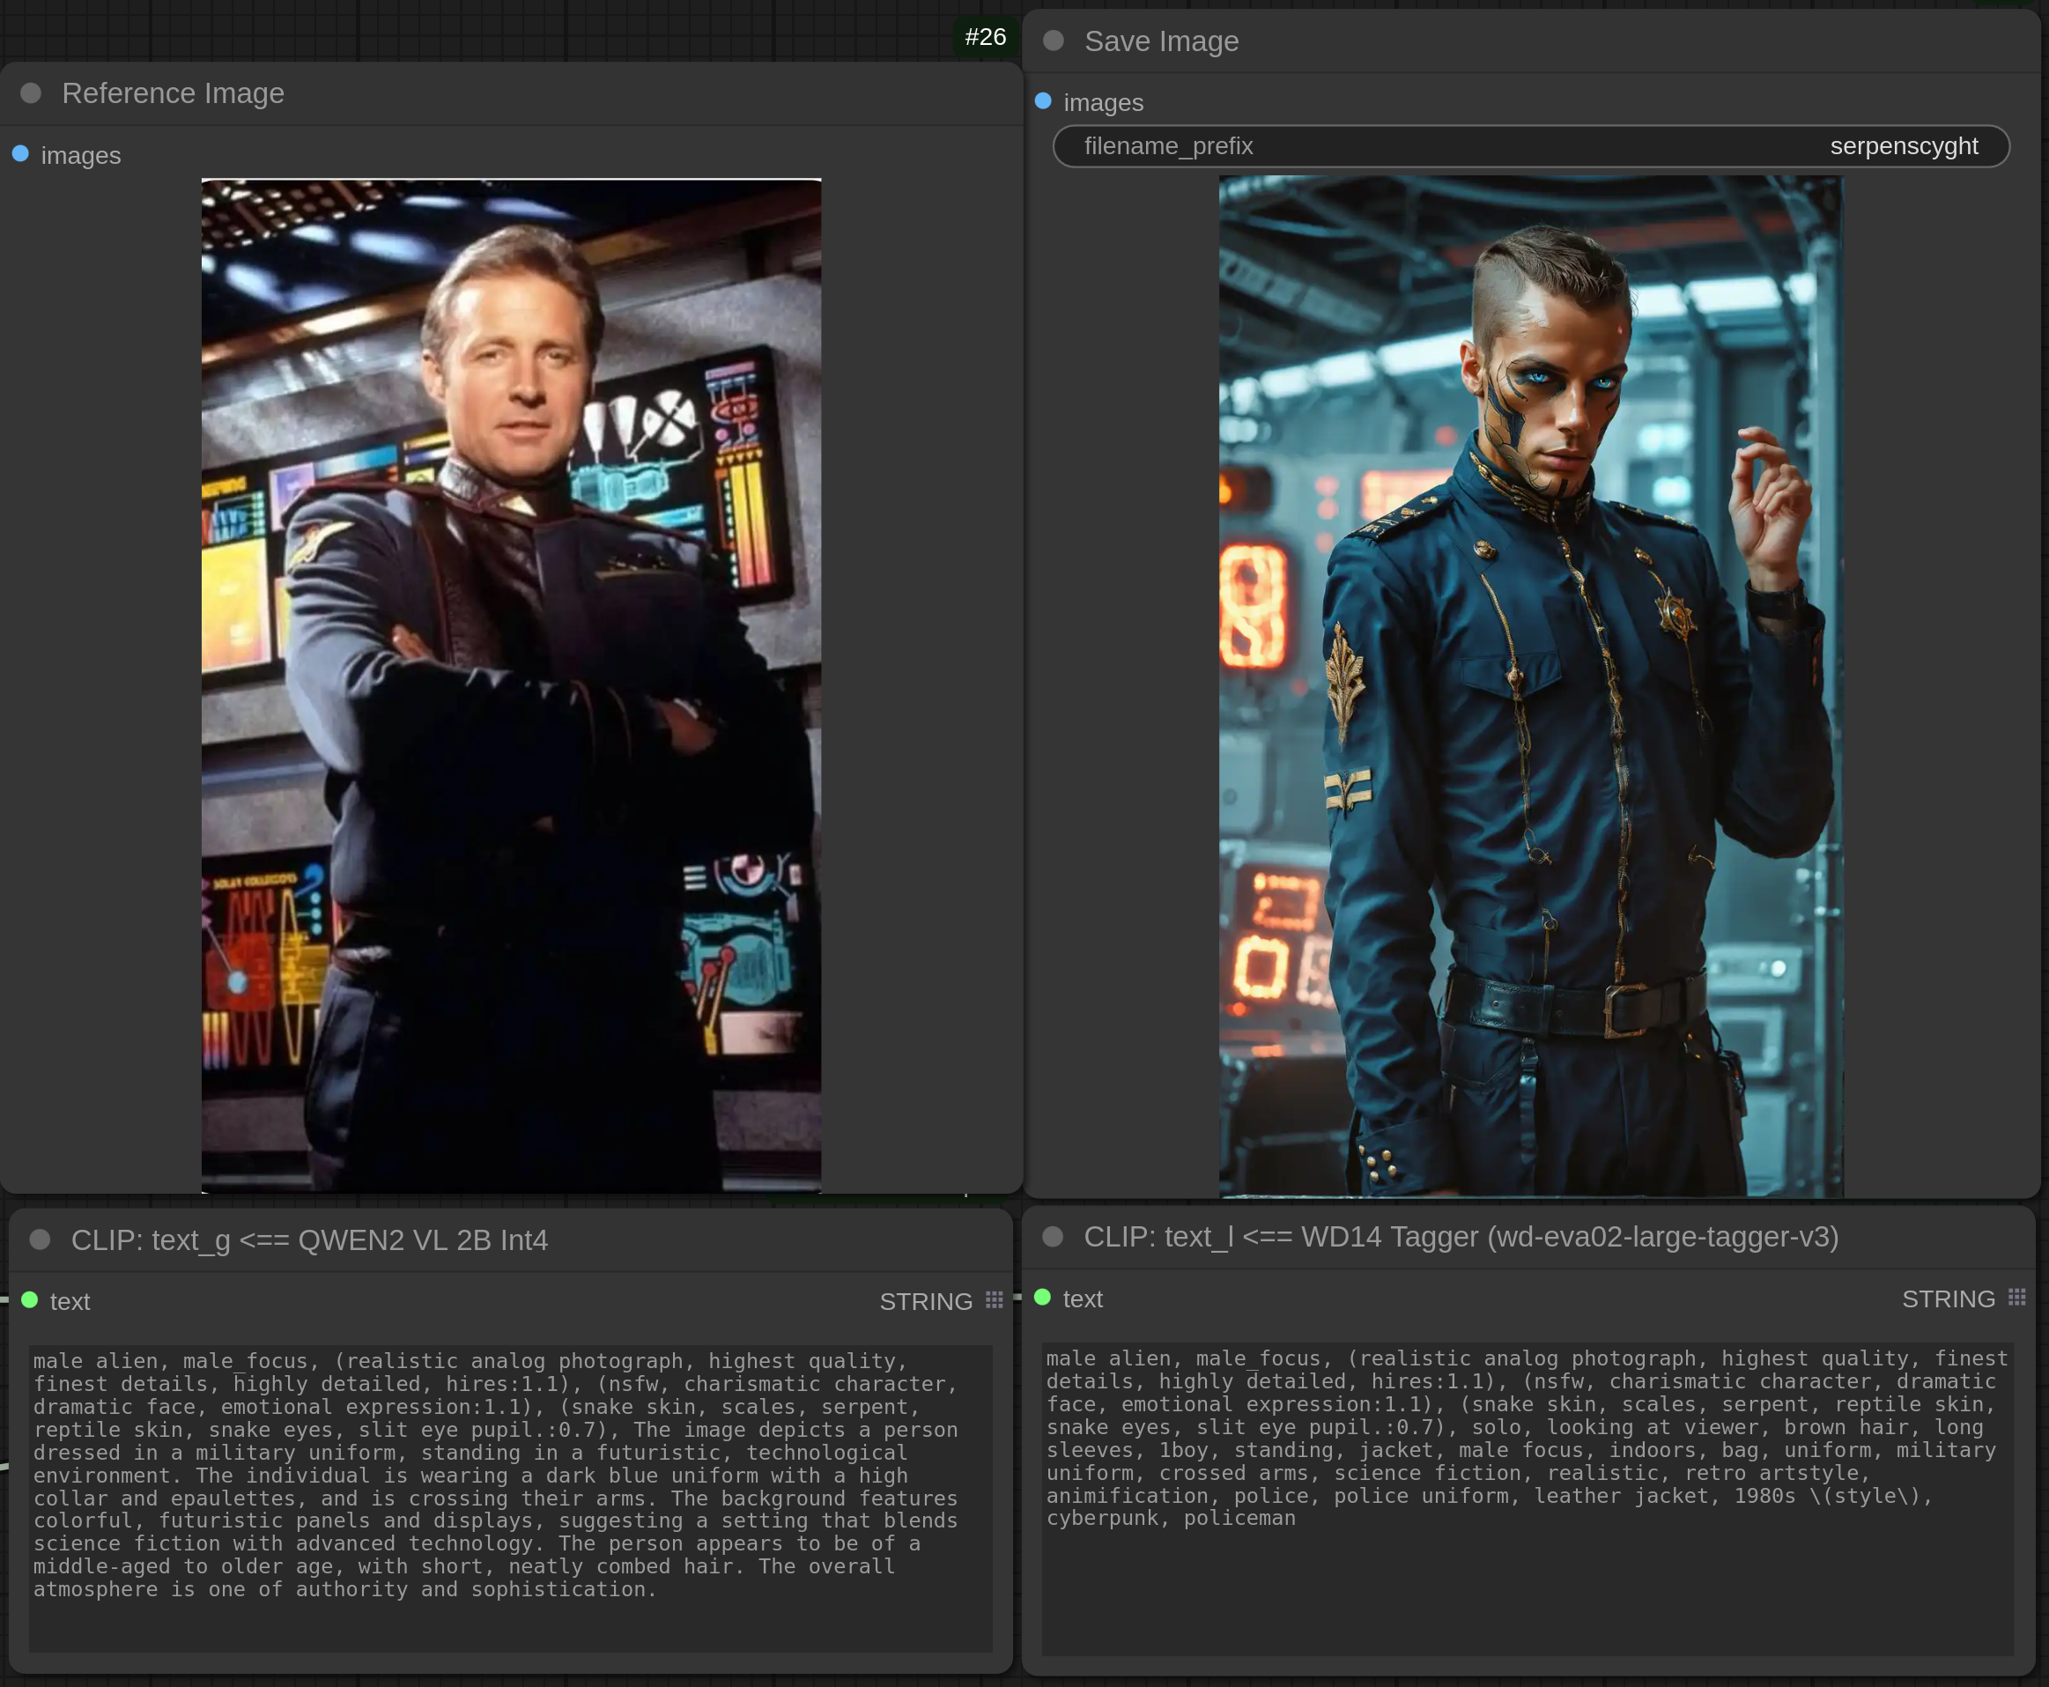Click green text input slot on QWEN2 node
The height and width of the screenshot is (1687, 2049).
tap(30, 1300)
